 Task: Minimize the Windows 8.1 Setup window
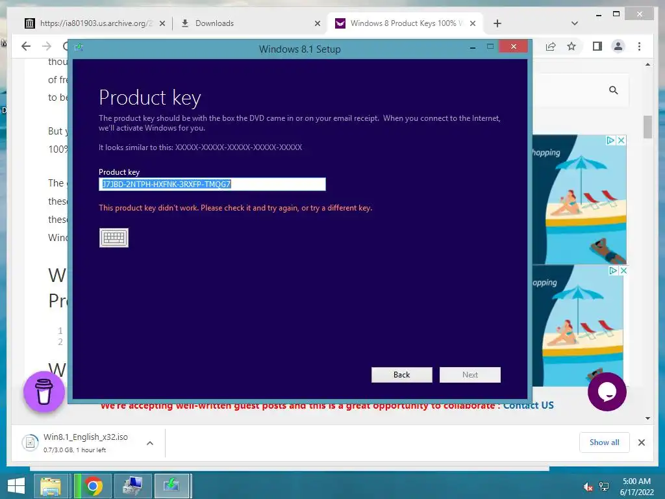tap(473, 47)
